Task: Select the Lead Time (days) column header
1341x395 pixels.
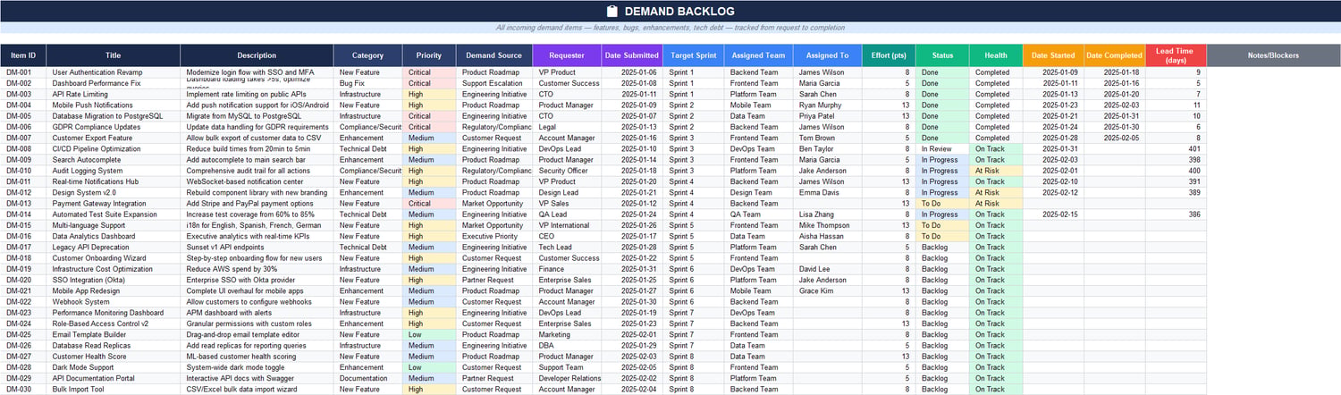Action: [1177, 55]
